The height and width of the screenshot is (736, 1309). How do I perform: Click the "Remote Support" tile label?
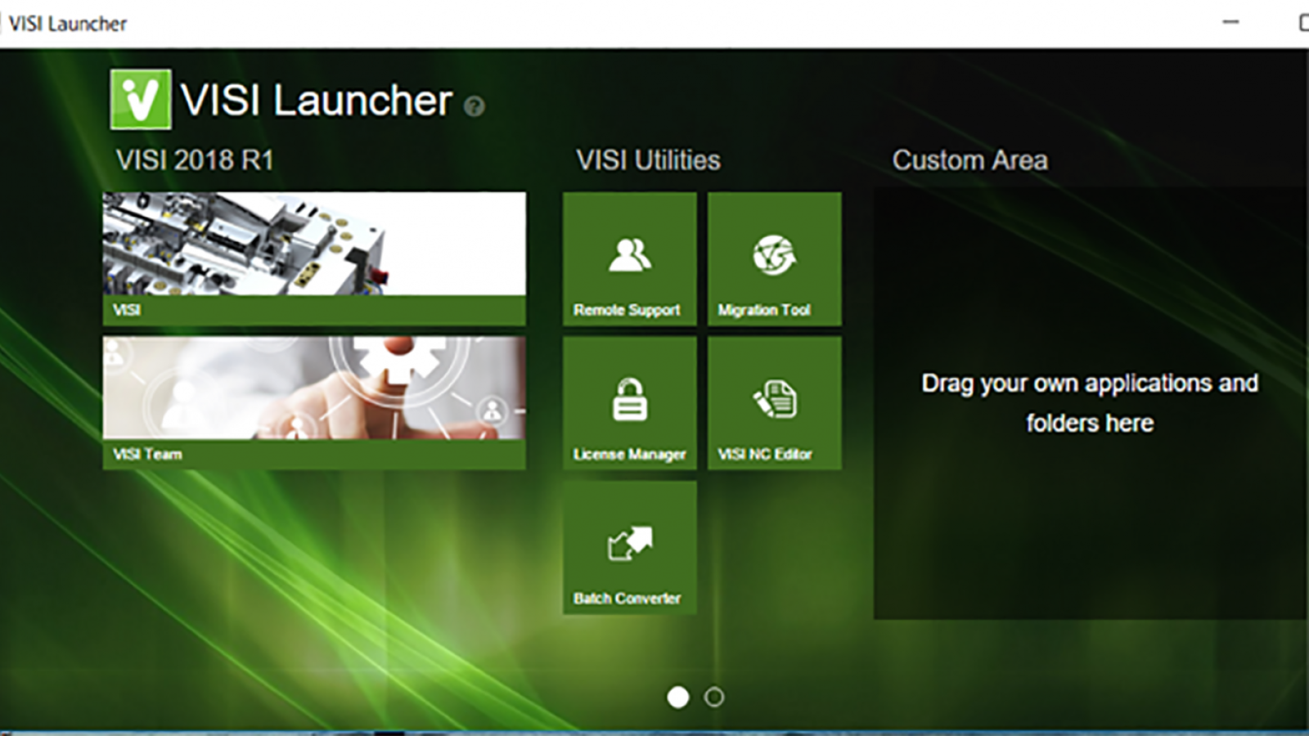tap(627, 310)
